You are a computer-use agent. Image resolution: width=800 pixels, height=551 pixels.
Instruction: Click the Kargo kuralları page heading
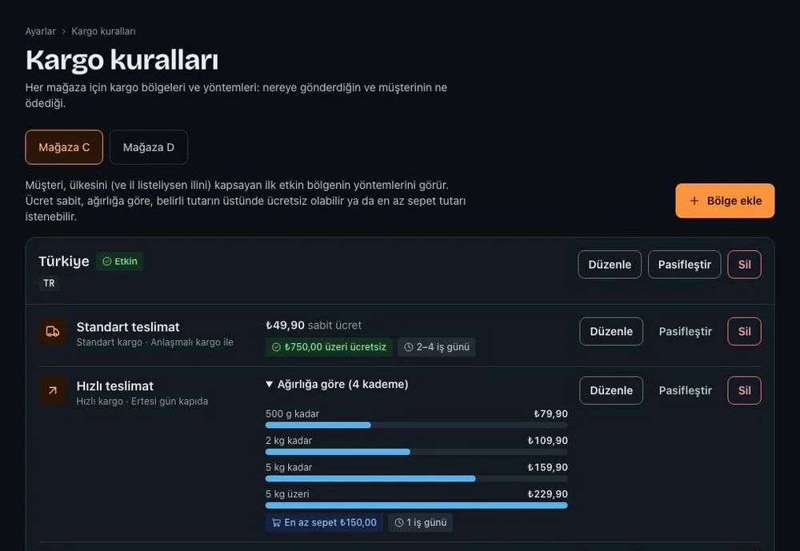point(122,60)
